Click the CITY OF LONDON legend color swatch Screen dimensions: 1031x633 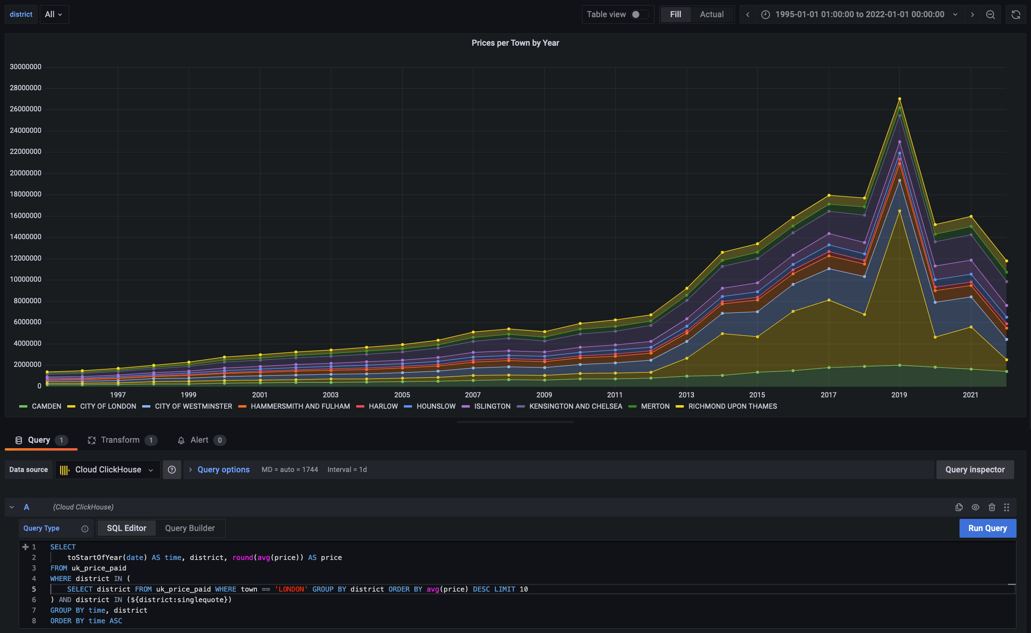71,406
